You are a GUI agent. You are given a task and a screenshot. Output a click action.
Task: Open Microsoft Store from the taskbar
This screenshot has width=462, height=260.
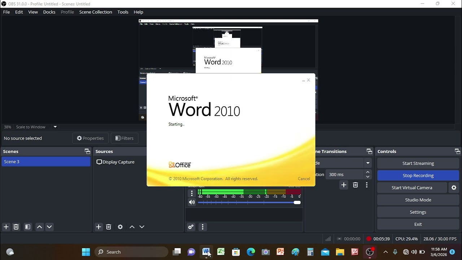[236, 252]
